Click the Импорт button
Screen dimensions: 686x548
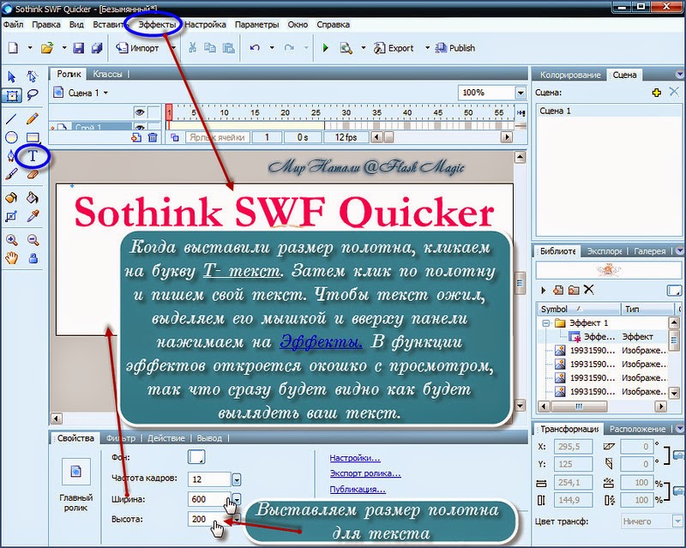[137, 48]
